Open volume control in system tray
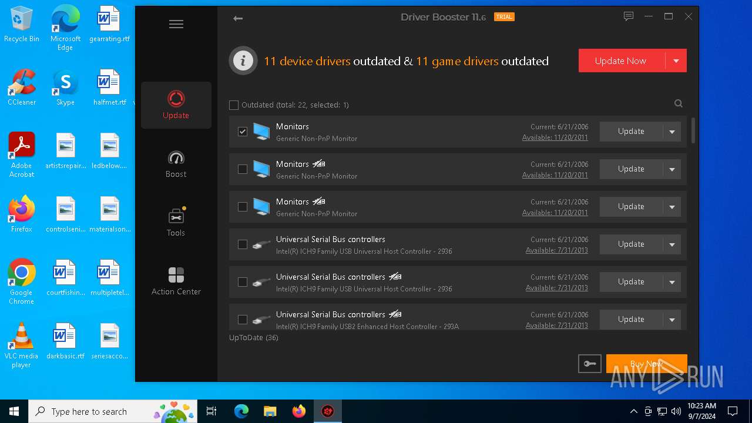This screenshot has width=752, height=423. tap(676, 411)
